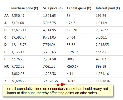Select the Capital gains (€) column header

(x=79, y=8)
